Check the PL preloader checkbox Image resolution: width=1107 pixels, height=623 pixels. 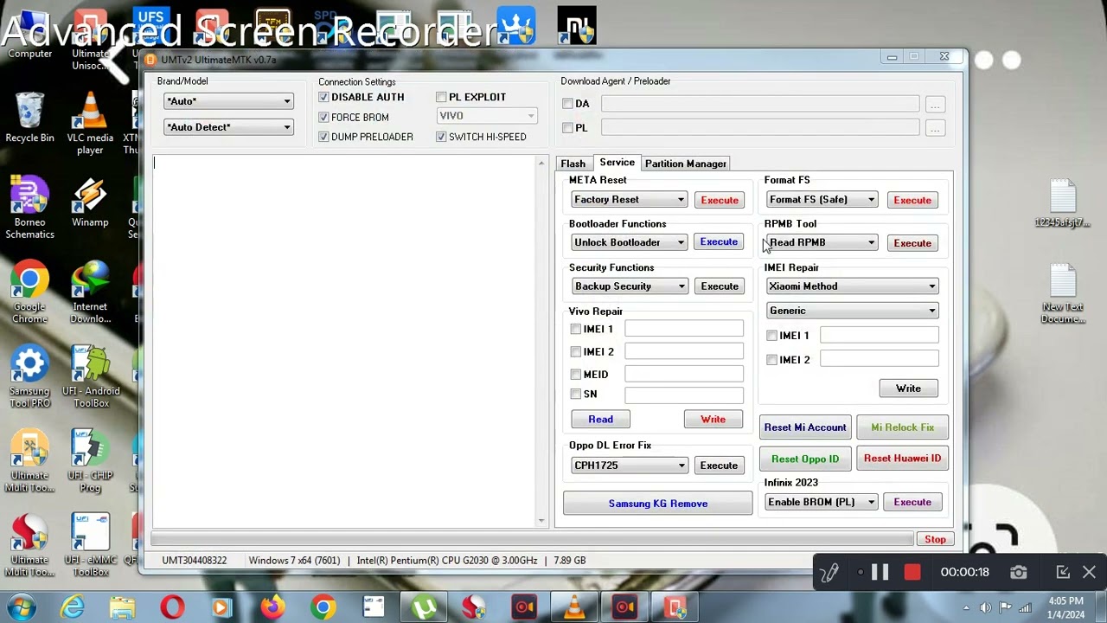coord(567,128)
